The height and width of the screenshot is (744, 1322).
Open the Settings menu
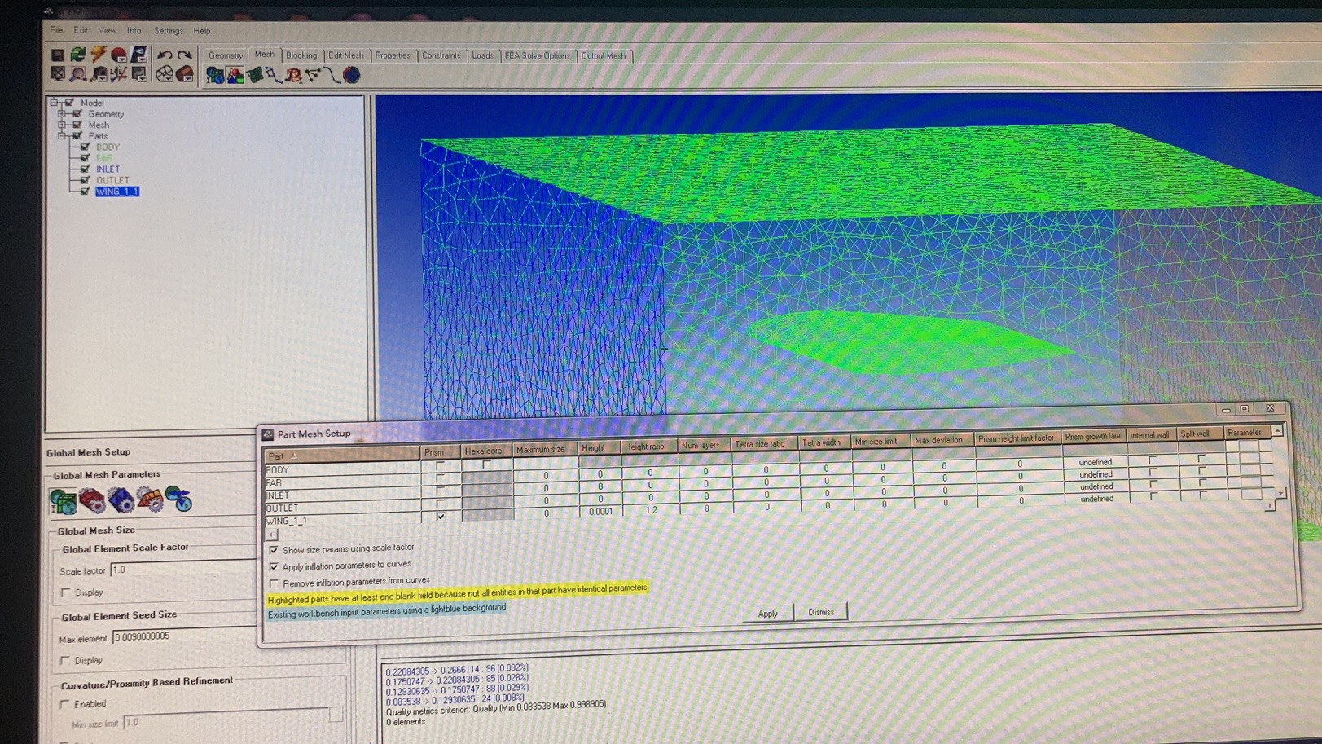tap(168, 30)
